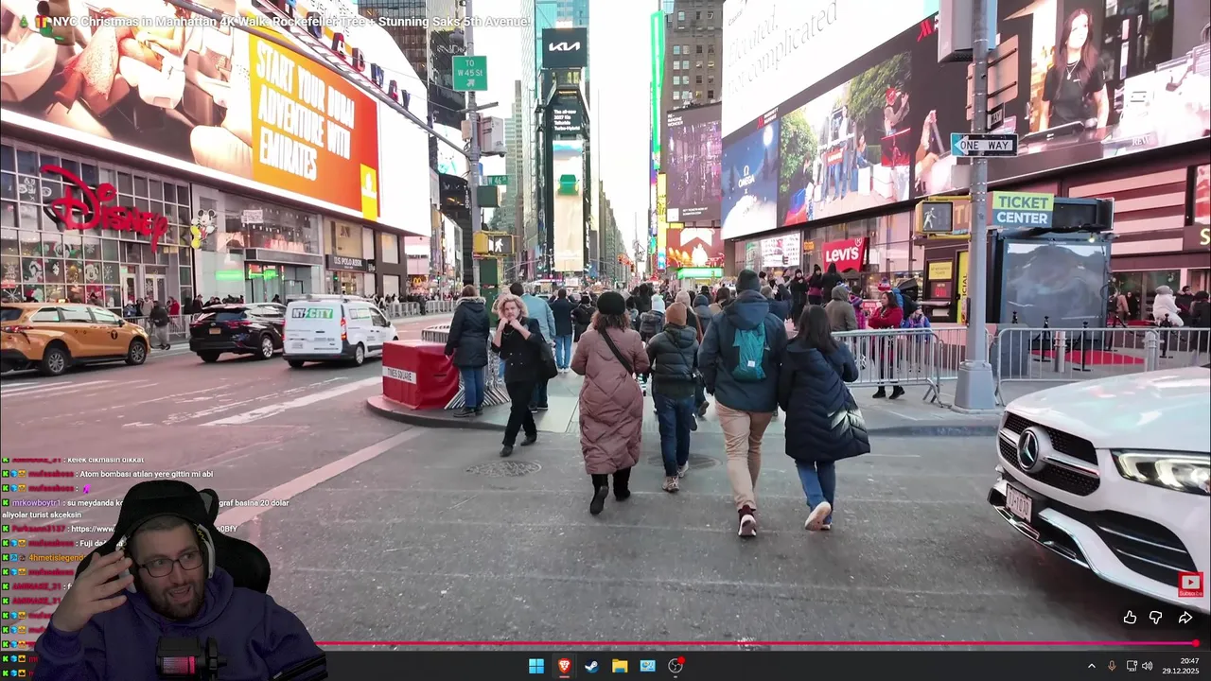Image resolution: width=1211 pixels, height=681 pixels.
Task: Open File Explorer from the taskbar
Action: [x=620, y=666]
